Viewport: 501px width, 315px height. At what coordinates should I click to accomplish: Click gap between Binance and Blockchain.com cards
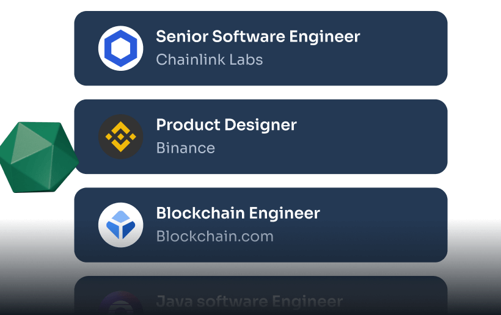(261, 181)
